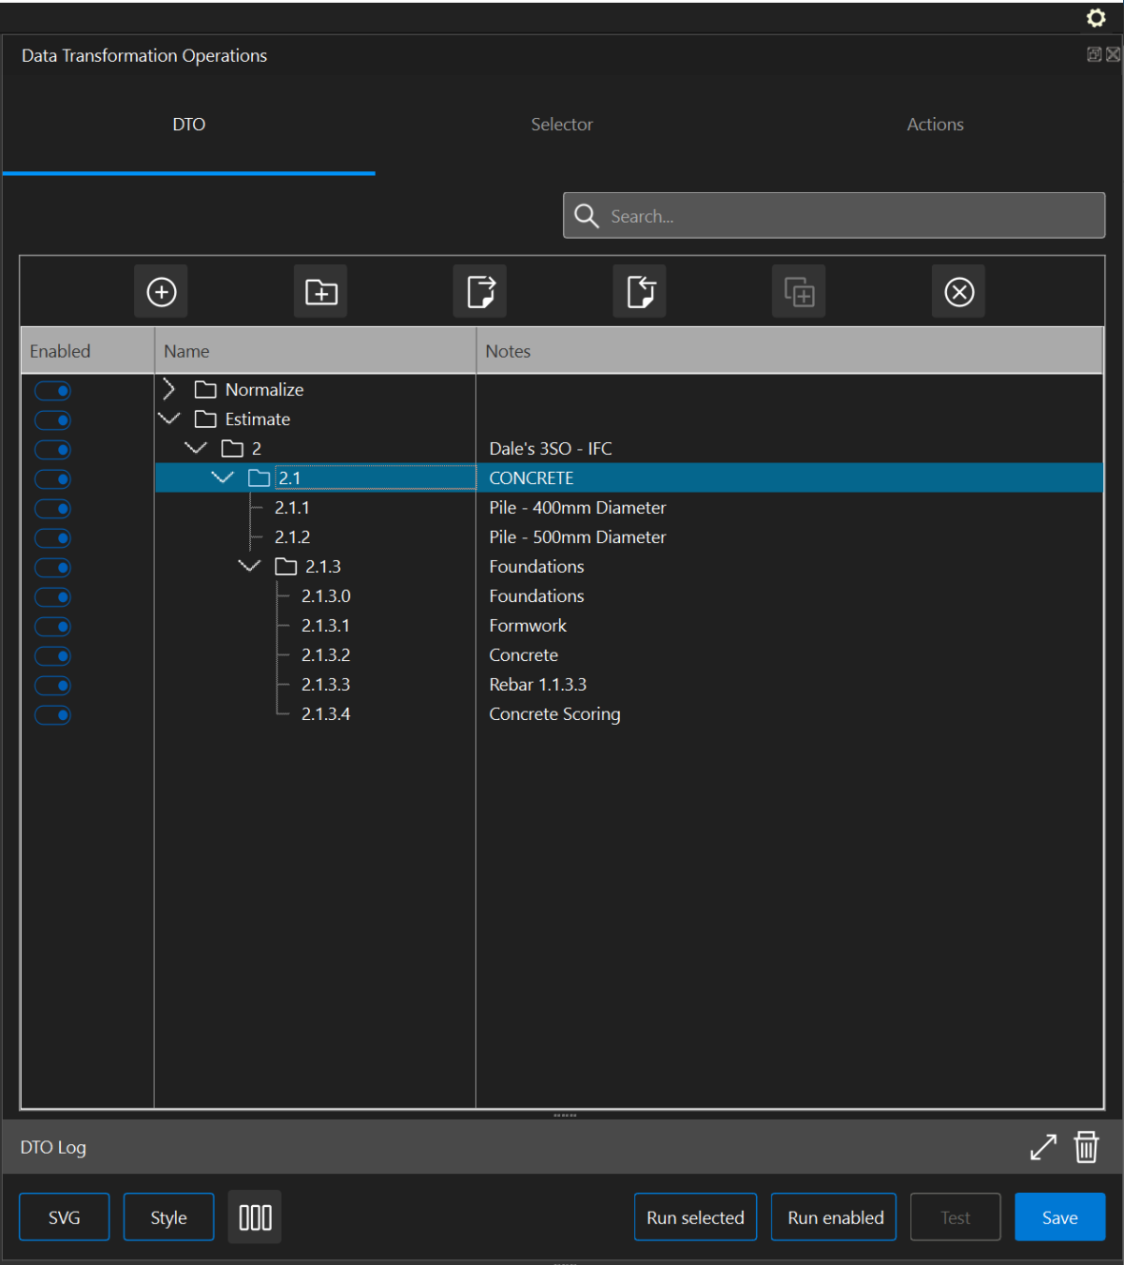Screen dimensions: 1124x1265
Task: Collapse the 2.1.3 folder chevron
Action: pos(249,566)
